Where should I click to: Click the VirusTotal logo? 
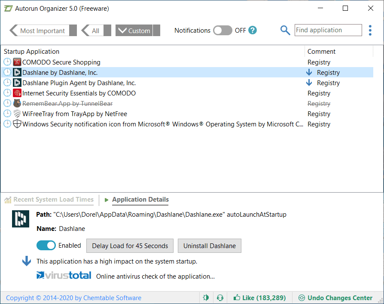tap(64, 276)
